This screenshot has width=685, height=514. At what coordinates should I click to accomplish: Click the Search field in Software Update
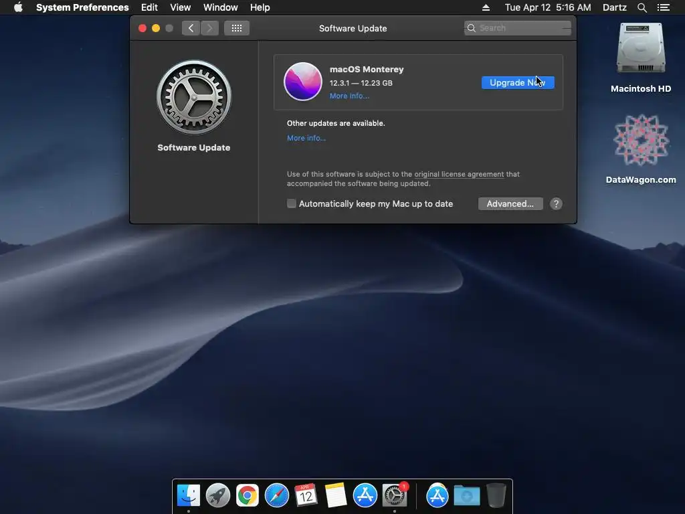coord(517,28)
